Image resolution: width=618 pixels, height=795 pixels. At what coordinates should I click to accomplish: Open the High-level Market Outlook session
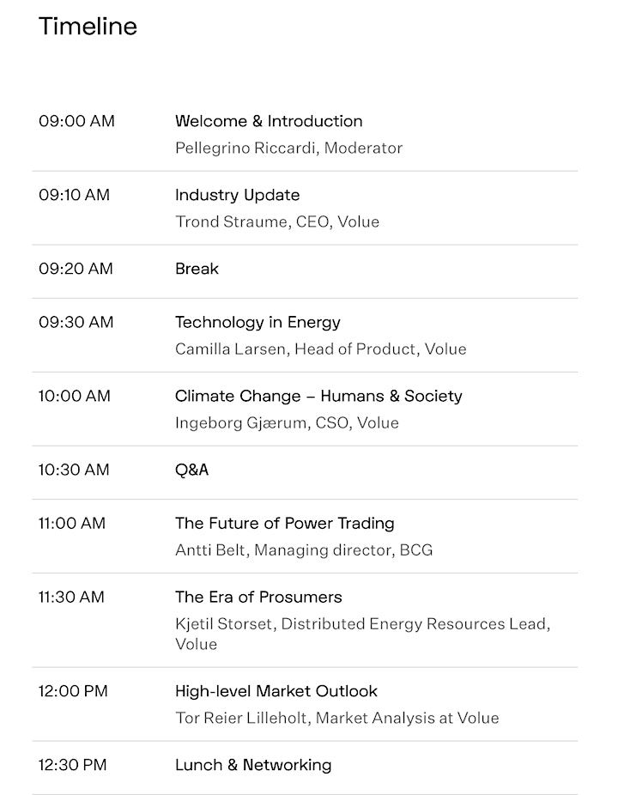pyautogui.click(x=276, y=691)
